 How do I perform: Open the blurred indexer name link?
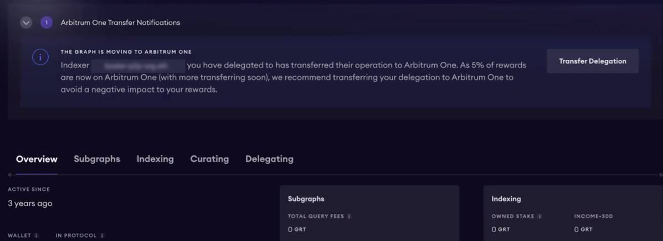click(138, 65)
